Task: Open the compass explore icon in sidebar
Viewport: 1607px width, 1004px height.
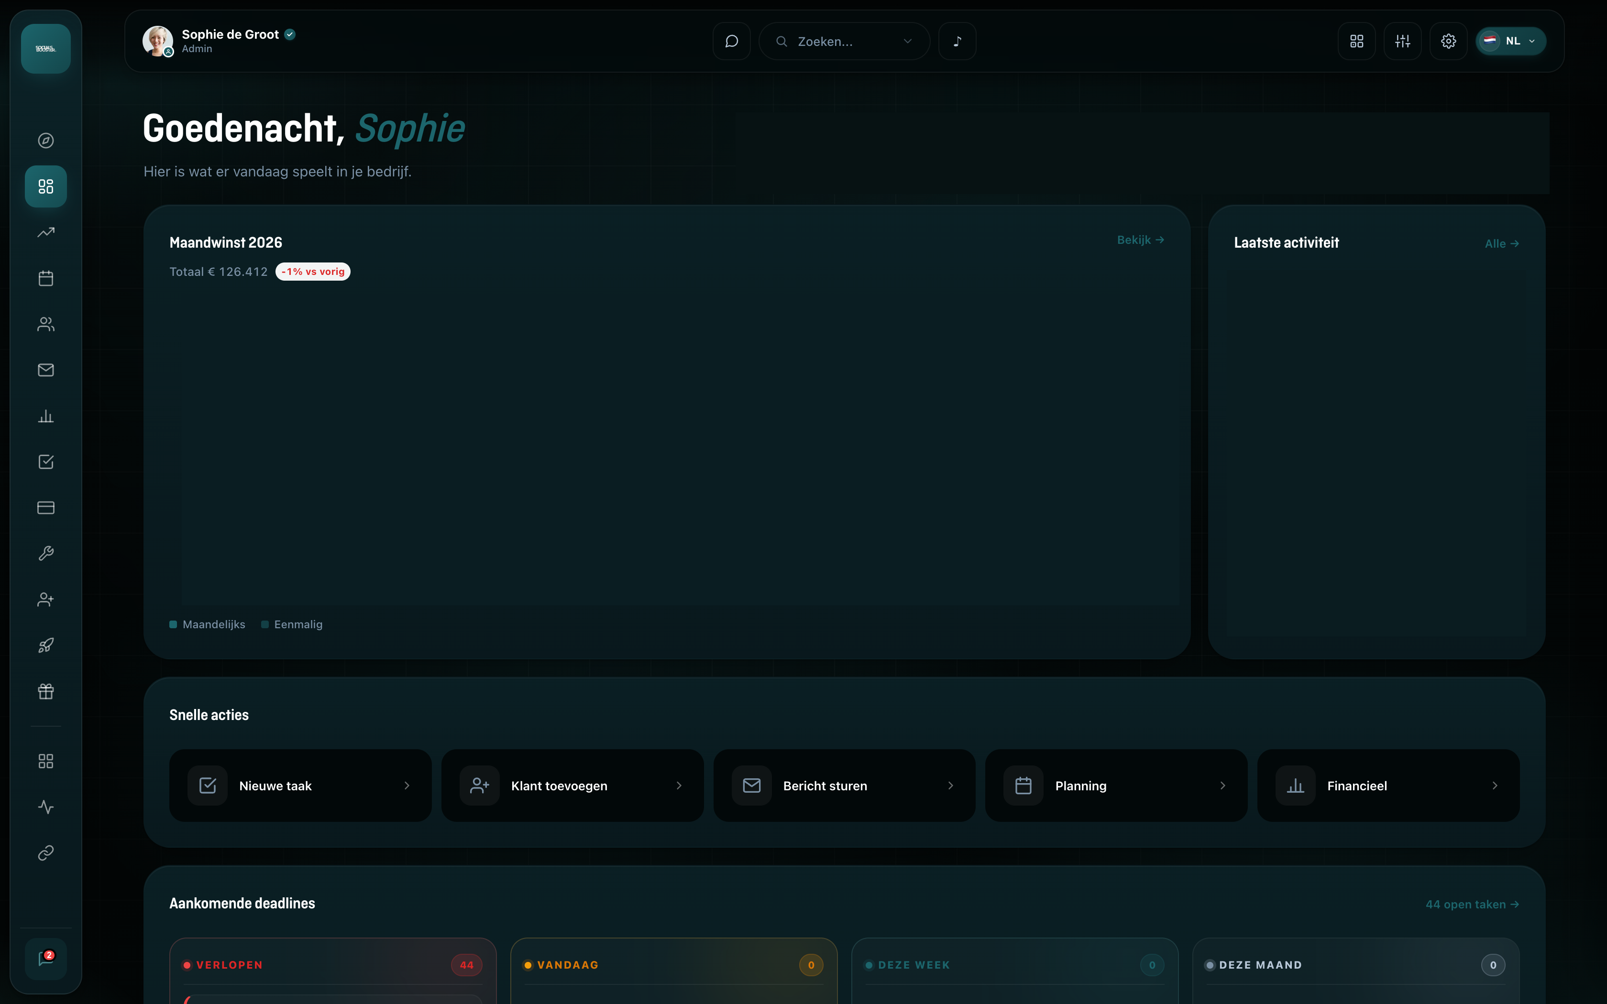Action: tap(46, 140)
